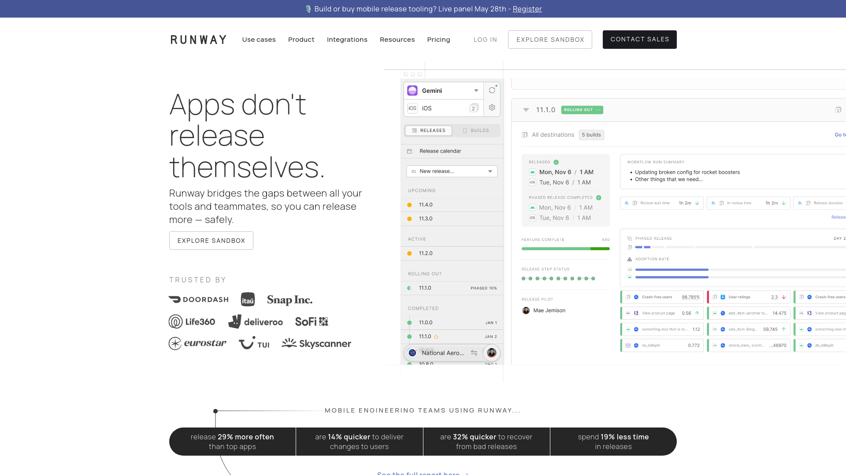Click the LOG IN link
Viewport: 846px width, 475px height.
[x=485, y=40]
